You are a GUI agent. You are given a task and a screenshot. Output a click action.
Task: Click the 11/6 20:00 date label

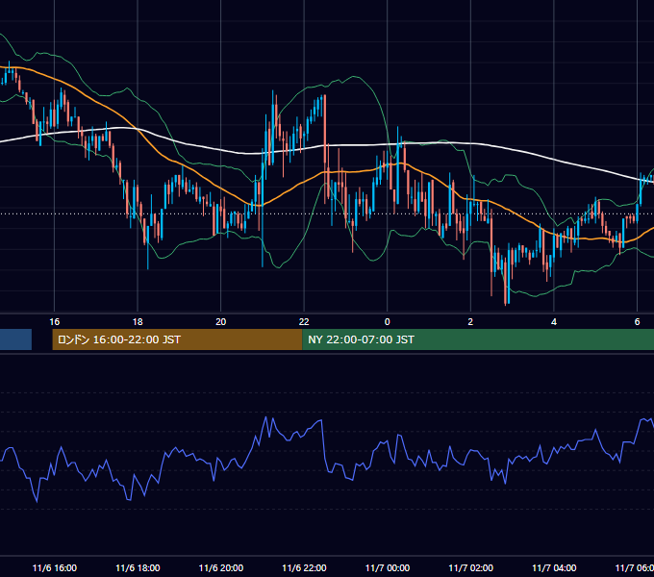click(220, 567)
